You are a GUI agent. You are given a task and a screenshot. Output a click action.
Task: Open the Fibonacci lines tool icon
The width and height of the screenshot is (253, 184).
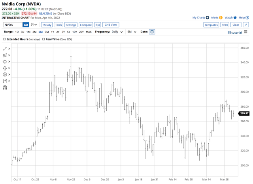coord(5,55)
